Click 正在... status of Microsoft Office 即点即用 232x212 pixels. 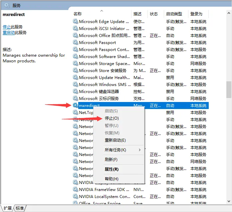point(155,36)
